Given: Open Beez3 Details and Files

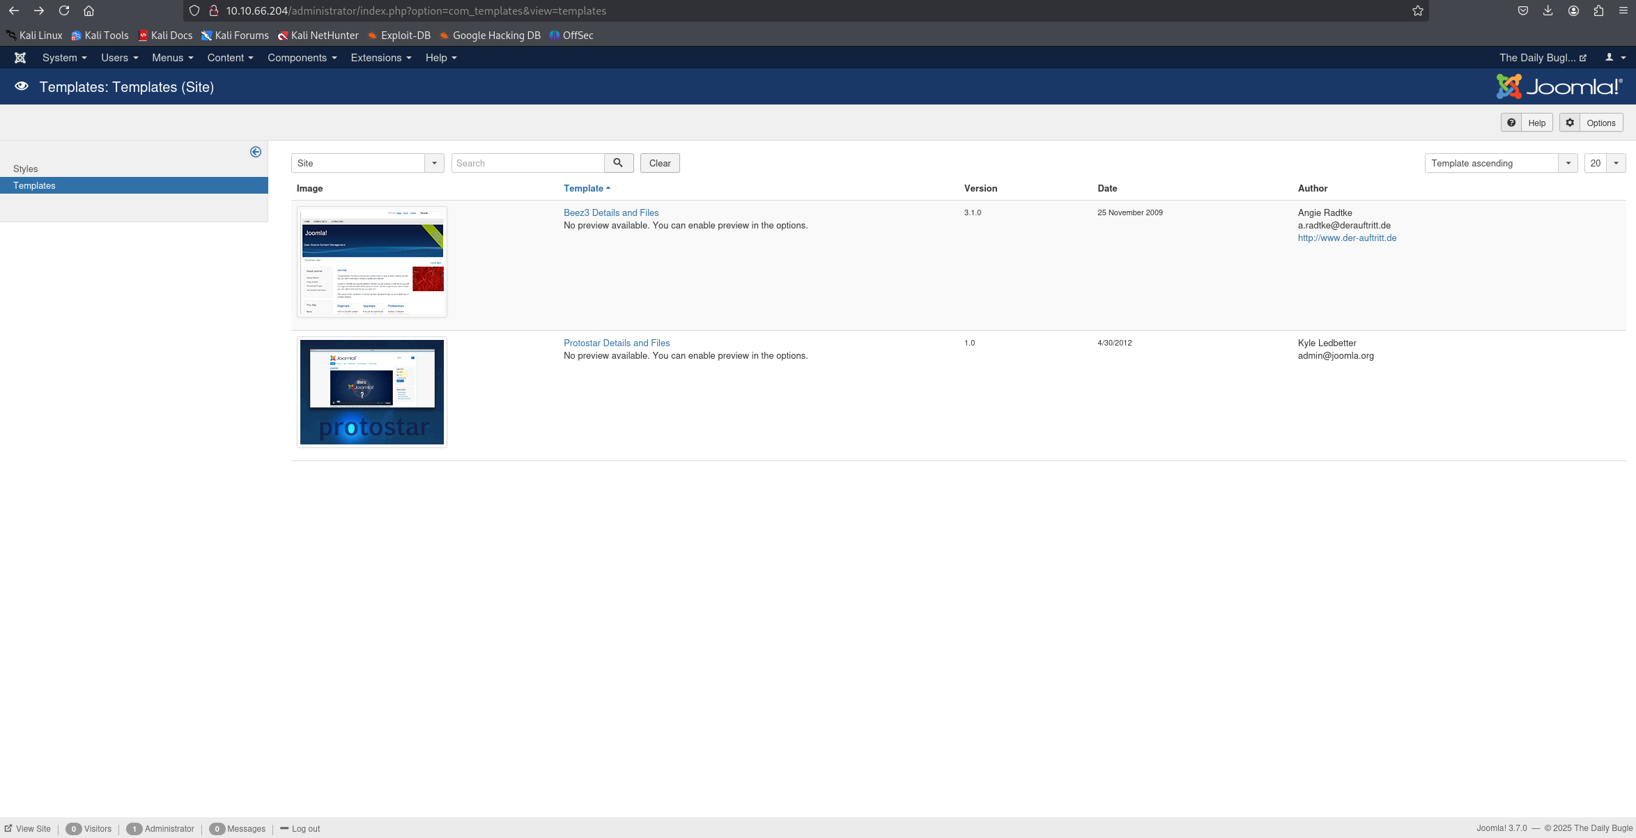Looking at the screenshot, I should point(610,212).
